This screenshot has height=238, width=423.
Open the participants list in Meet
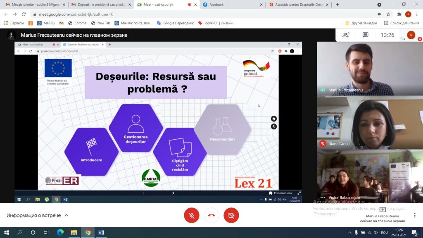coord(346,35)
